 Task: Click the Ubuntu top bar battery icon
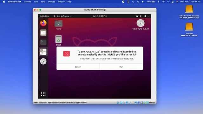coord(145,16)
